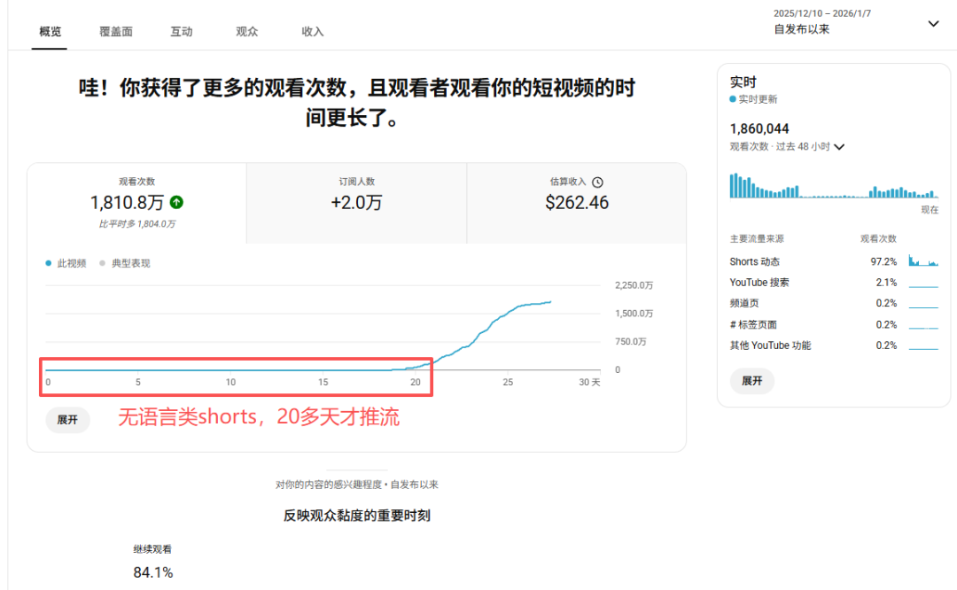The image size is (957, 590).
Task: Click the YouTube 搜索 traffic source row
Action: (x=834, y=283)
